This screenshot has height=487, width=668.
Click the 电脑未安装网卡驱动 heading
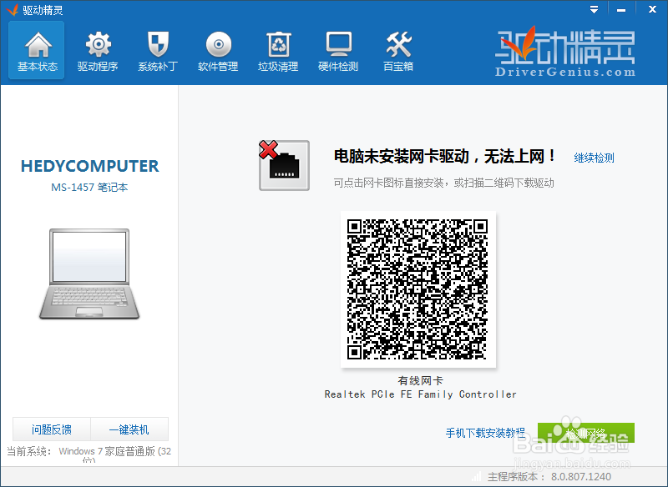coord(444,157)
